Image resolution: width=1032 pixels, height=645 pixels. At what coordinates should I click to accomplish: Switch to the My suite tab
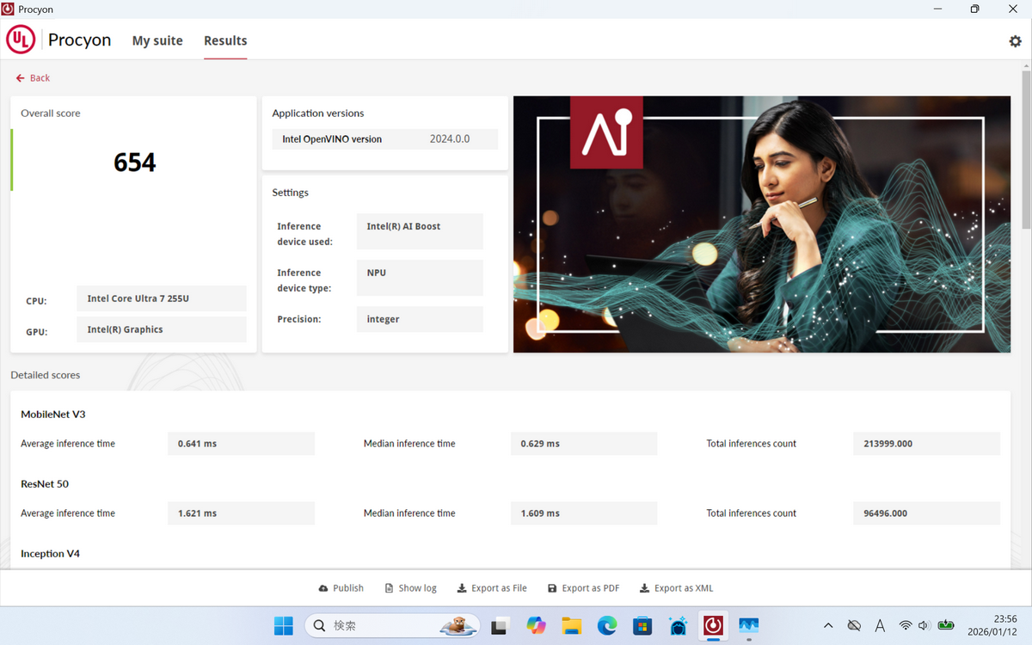tap(157, 40)
